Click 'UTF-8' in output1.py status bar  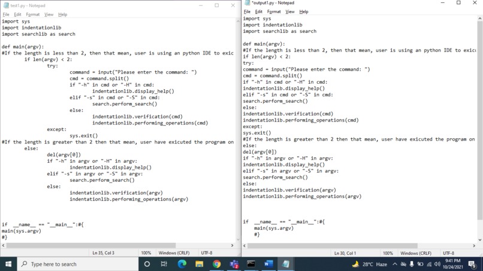click(x=448, y=253)
